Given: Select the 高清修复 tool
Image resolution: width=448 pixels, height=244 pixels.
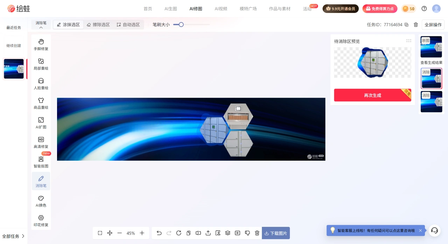Looking at the screenshot, I should pos(41,142).
